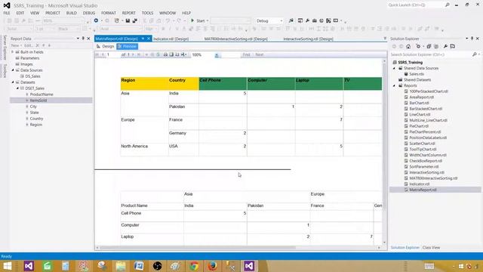Viewport: 483px width, 272px height.
Task: Open Firefox from taskbar
Action: [212, 266]
